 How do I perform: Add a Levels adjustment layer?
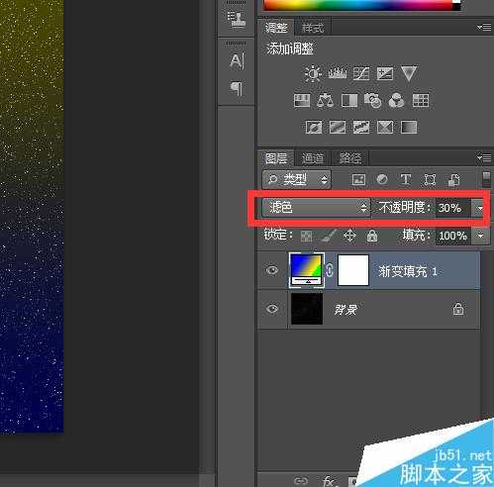click(x=338, y=73)
